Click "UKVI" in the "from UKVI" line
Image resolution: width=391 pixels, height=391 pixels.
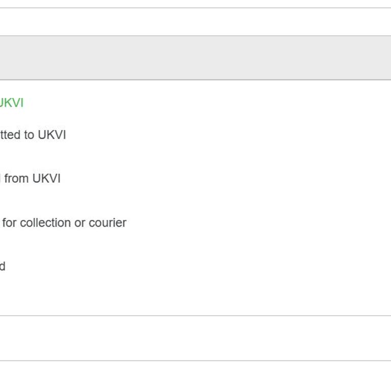pyautogui.click(x=46, y=179)
